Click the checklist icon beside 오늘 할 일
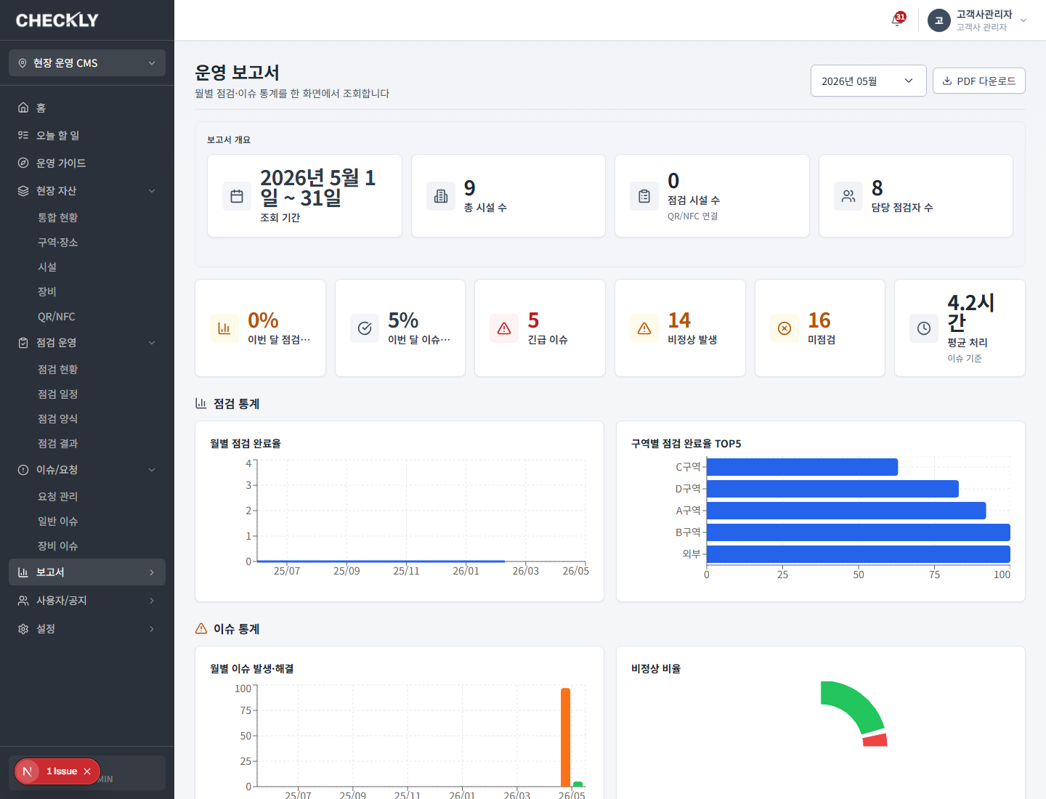The width and height of the screenshot is (1046, 799). pyautogui.click(x=23, y=135)
